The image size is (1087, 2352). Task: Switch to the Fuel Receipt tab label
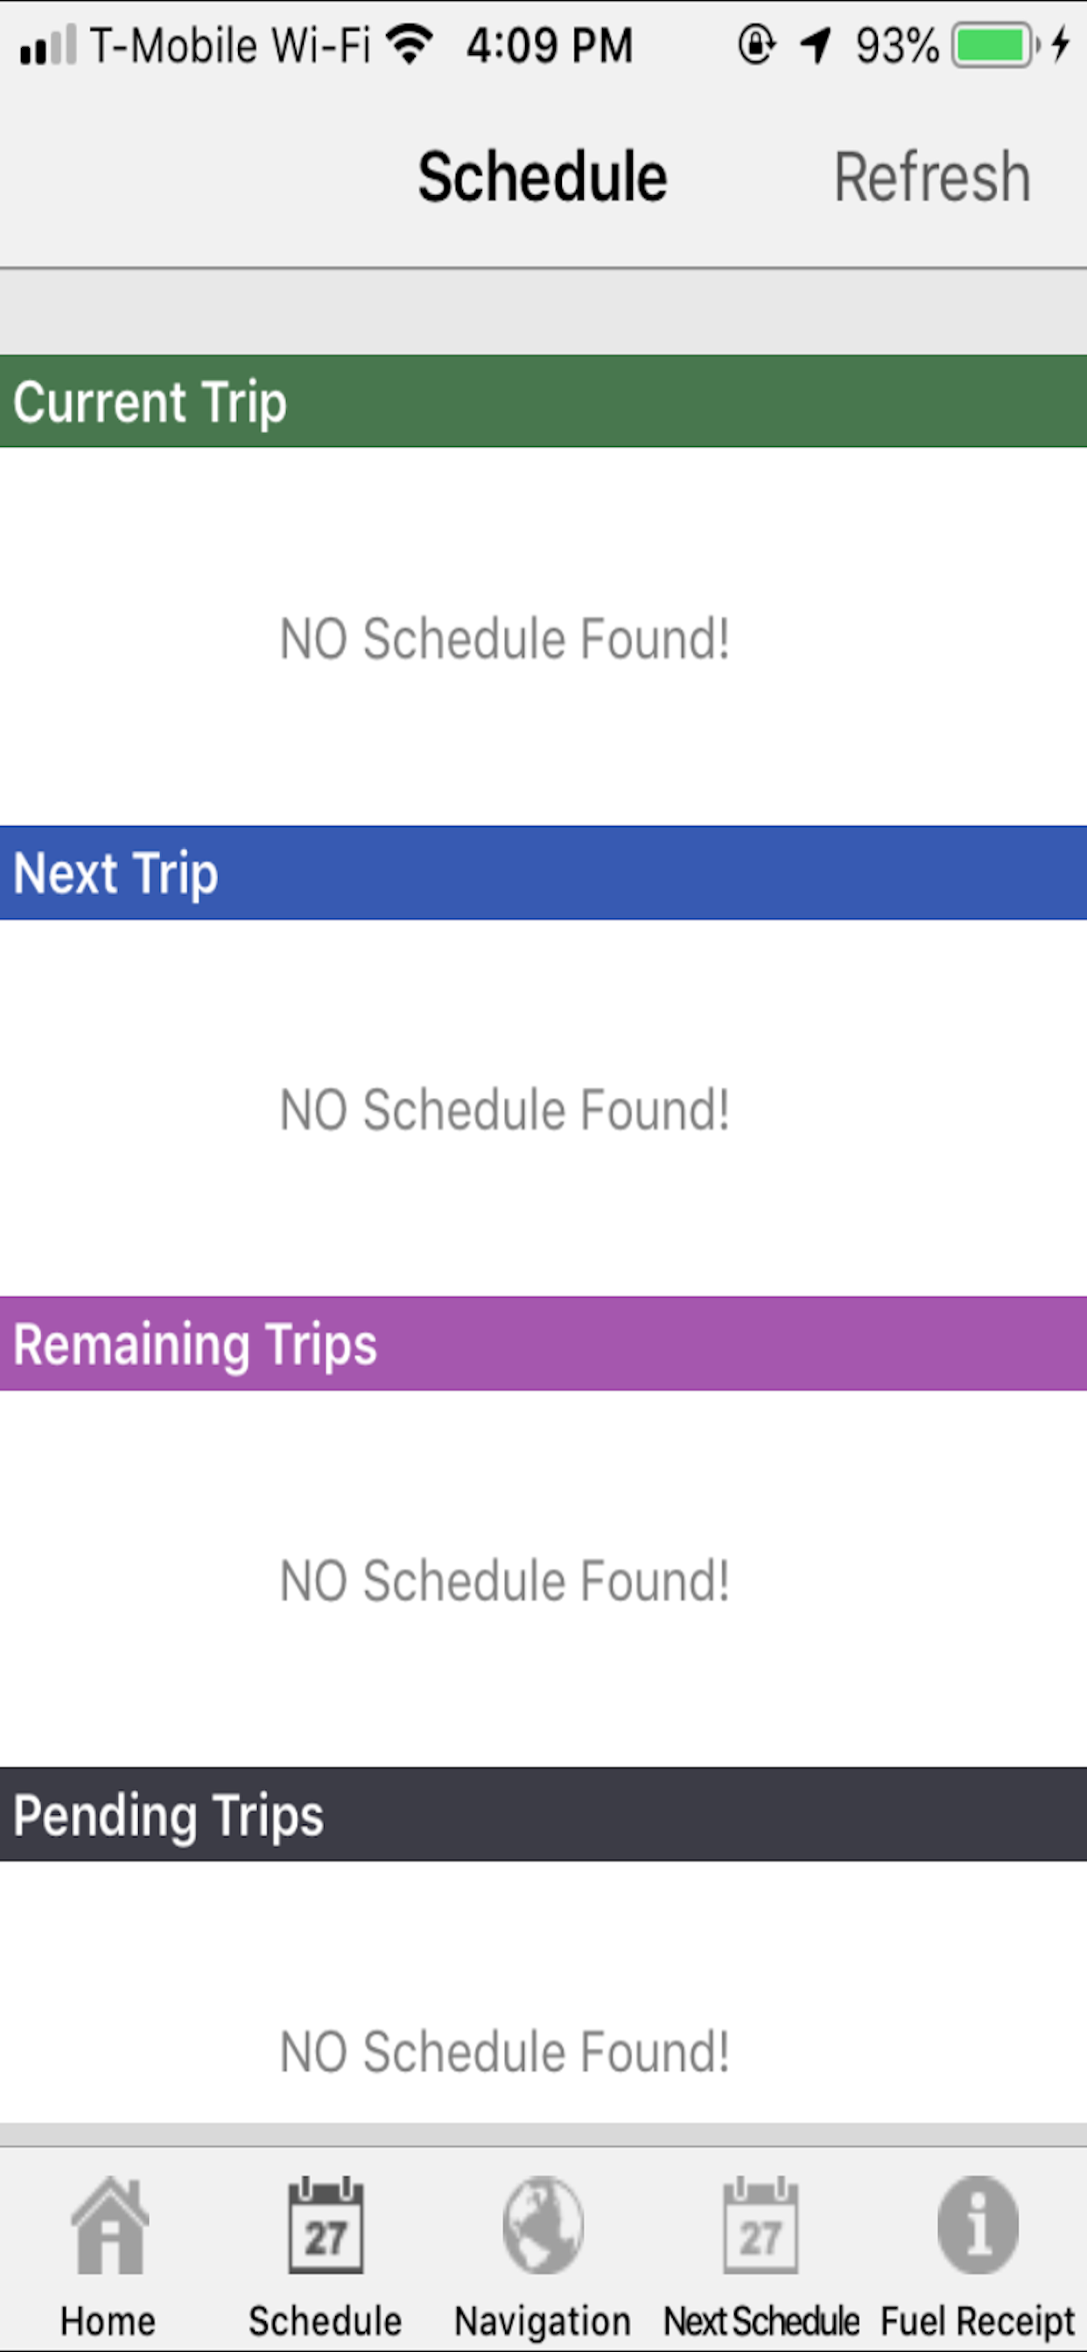(x=978, y=2320)
